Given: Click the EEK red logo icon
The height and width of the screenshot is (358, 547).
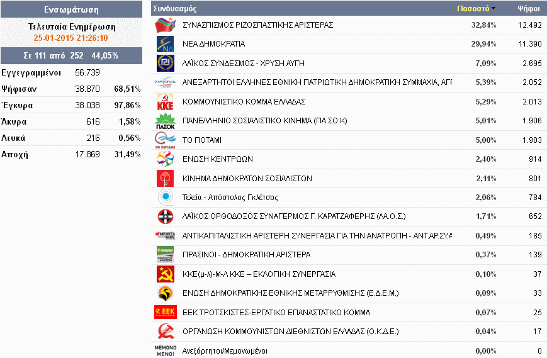Looking at the screenshot, I should coord(164,313).
